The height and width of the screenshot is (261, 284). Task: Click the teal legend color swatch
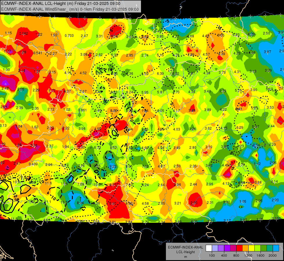pyautogui.click(x=270, y=248)
